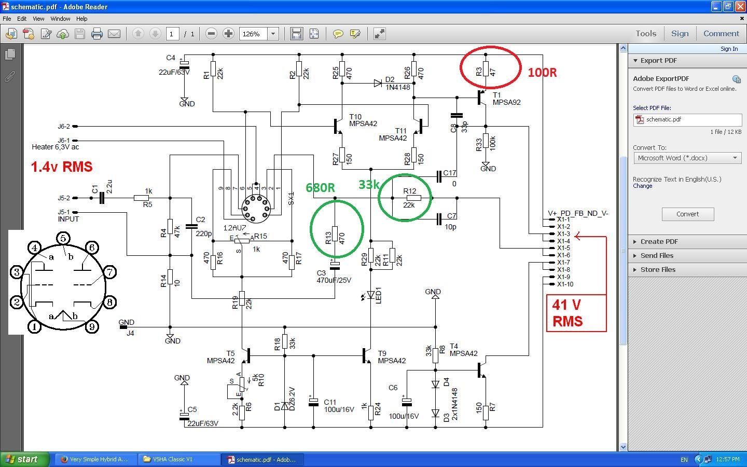This screenshot has width=747, height=467.
Task: Open the 126% zoom level dropdown
Action: (273, 34)
